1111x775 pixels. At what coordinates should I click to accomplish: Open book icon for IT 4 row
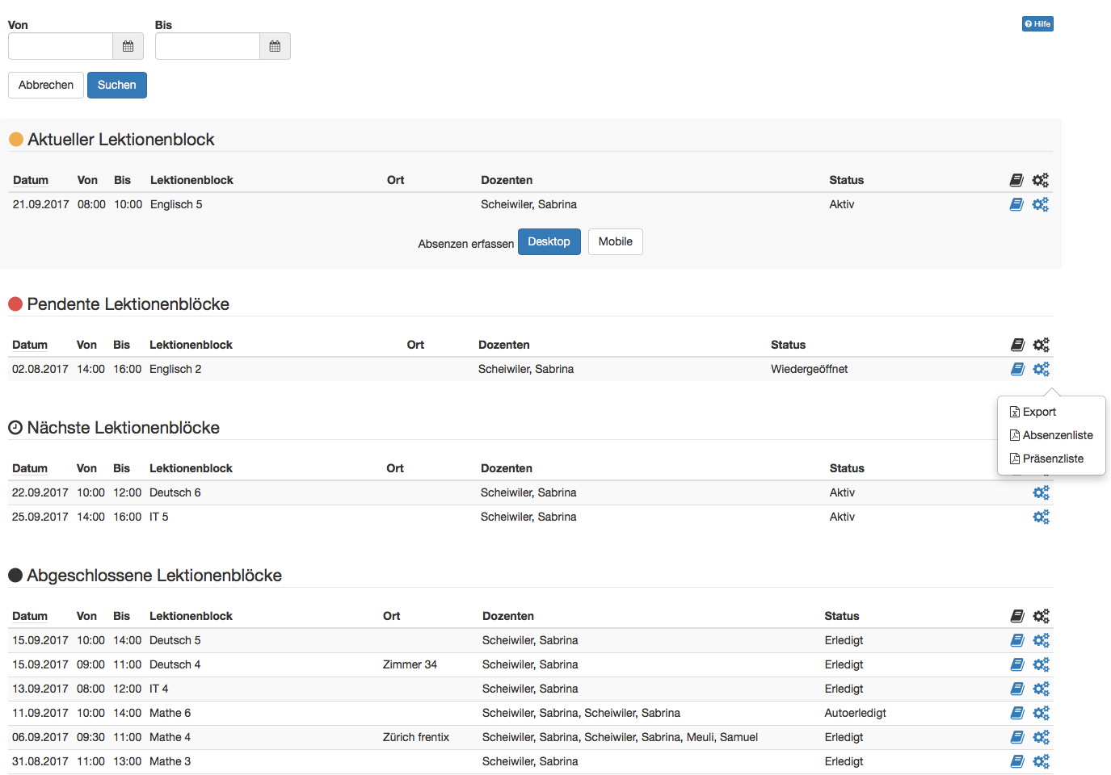[x=1017, y=689]
